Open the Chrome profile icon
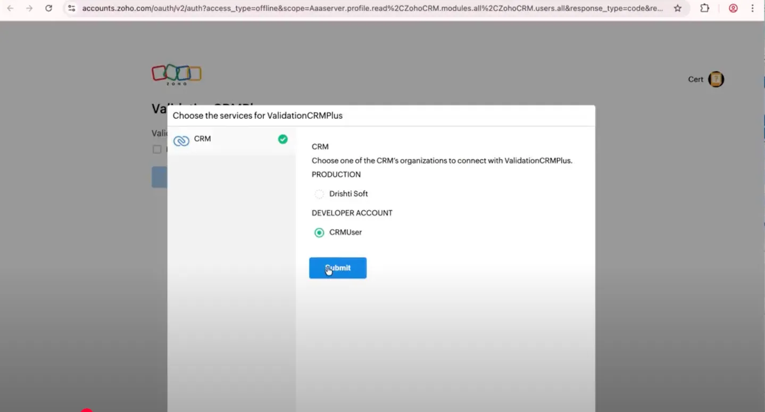The width and height of the screenshot is (765, 412). pyautogui.click(x=733, y=9)
